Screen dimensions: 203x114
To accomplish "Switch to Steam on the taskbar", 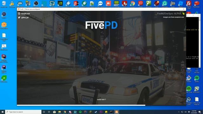I will (96, 112).
